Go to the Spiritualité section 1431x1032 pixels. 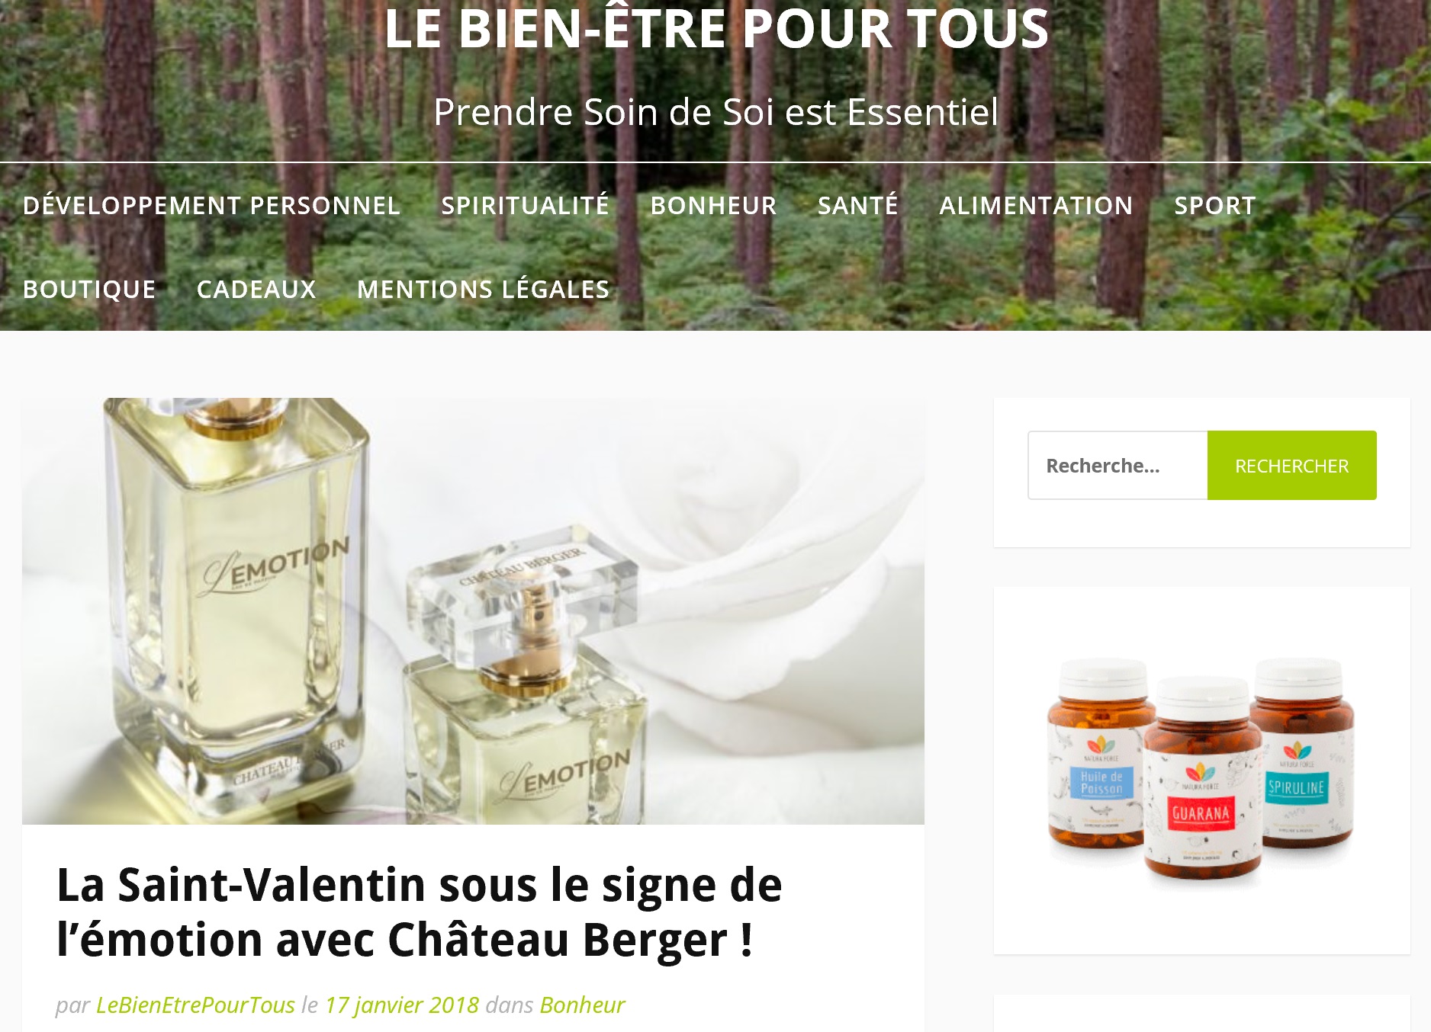click(525, 205)
